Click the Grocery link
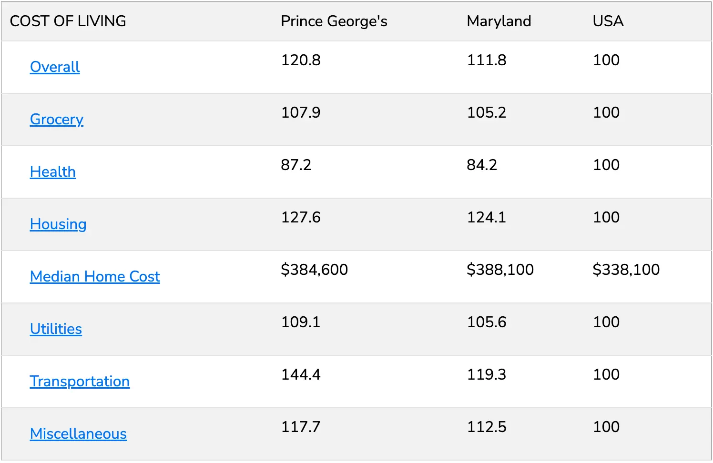The height and width of the screenshot is (463, 713). [57, 120]
